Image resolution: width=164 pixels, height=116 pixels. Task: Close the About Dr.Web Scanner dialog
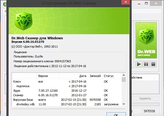(x=126, y=2)
